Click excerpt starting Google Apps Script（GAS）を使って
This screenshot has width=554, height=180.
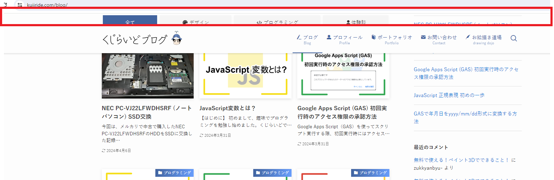coord(343,130)
